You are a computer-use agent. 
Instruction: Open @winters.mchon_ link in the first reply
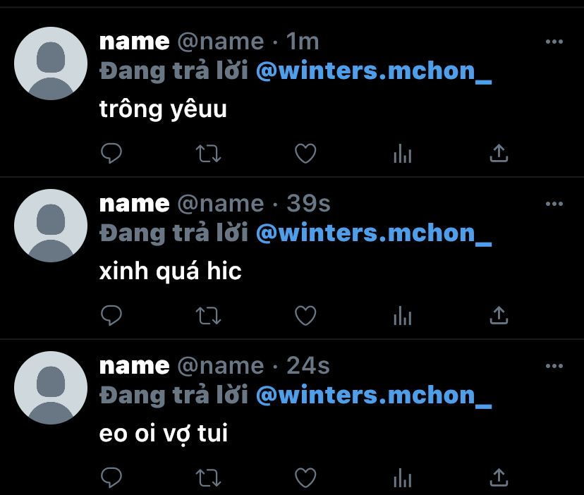(374, 71)
